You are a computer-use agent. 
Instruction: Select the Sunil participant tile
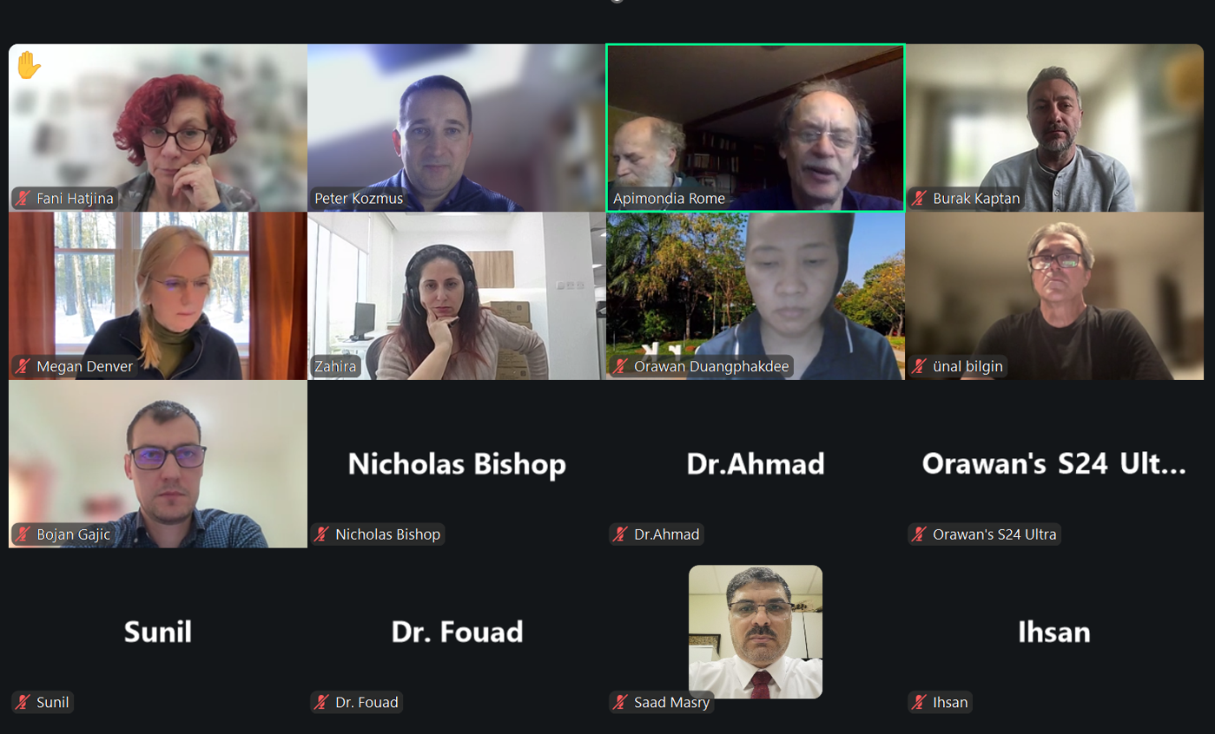[x=158, y=632]
